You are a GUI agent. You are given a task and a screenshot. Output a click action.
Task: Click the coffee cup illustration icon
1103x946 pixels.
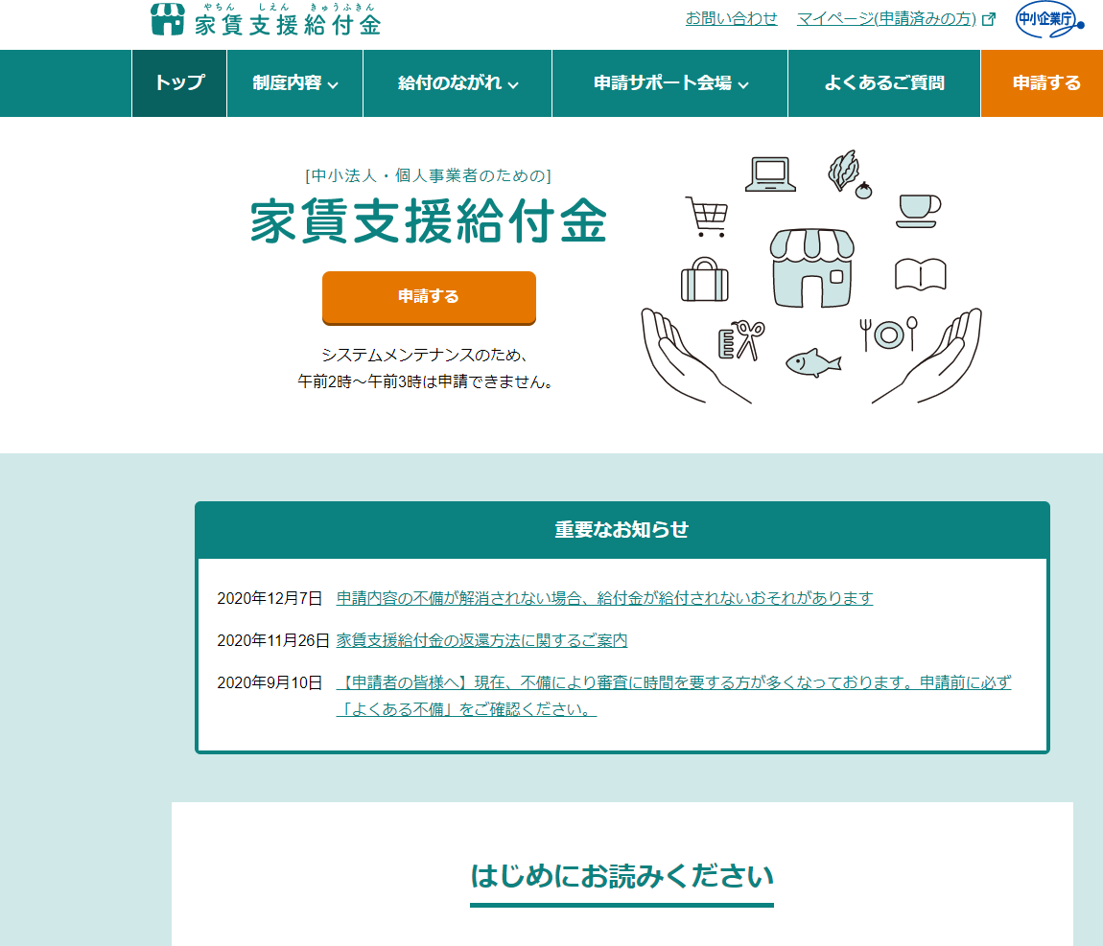coord(918,210)
